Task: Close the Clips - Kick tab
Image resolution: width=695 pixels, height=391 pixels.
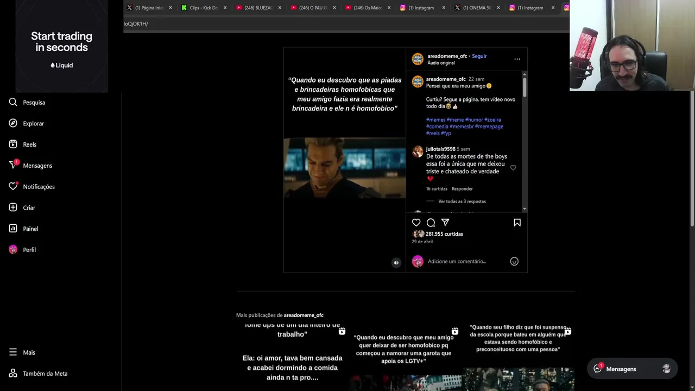Action: (x=225, y=8)
